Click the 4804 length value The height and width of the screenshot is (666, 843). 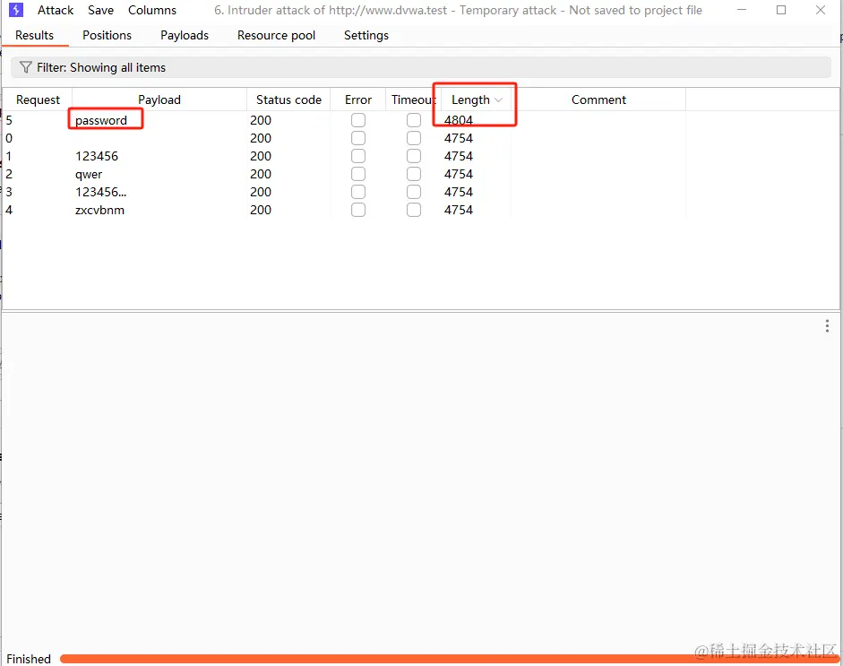tap(459, 120)
